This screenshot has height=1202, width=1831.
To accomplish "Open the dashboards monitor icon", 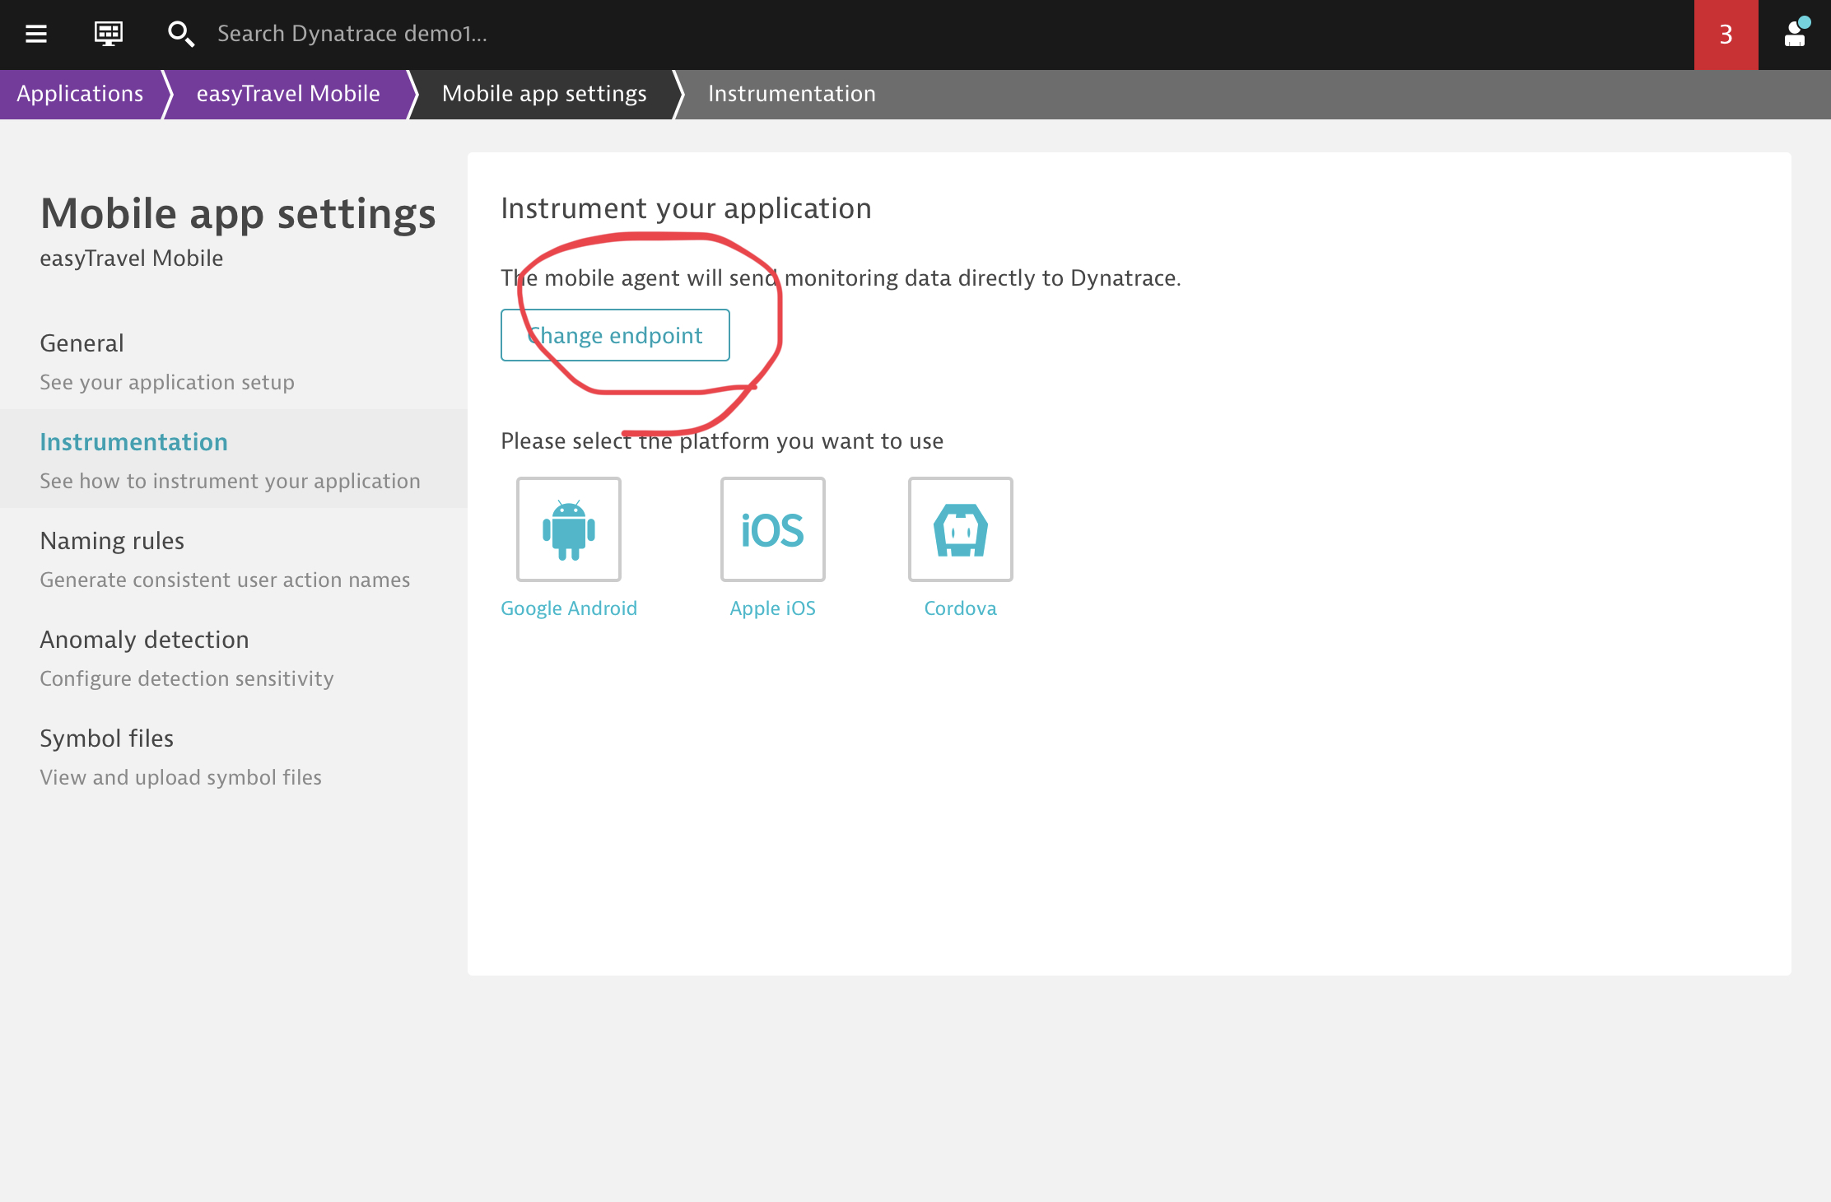I will [109, 34].
